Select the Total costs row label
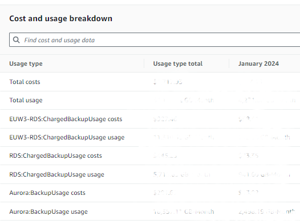Viewport: 300px width, 224px height. coord(25,82)
